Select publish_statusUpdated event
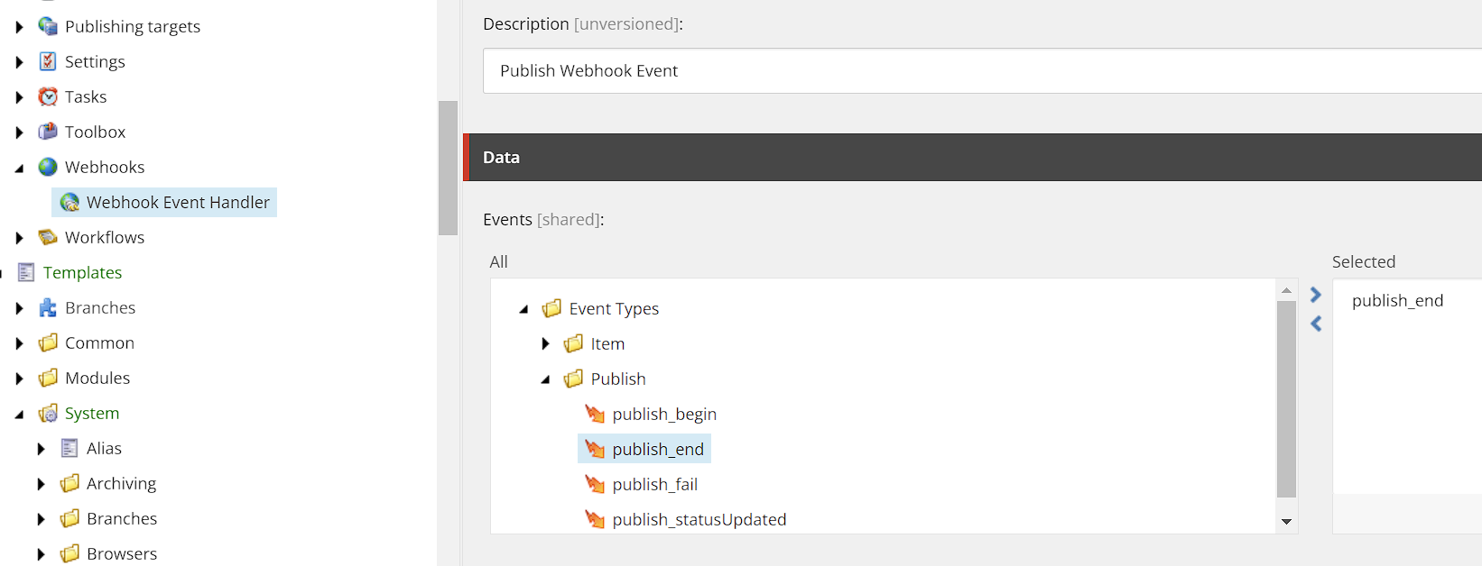The width and height of the screenshot is (1482, 566). (699, 519)
